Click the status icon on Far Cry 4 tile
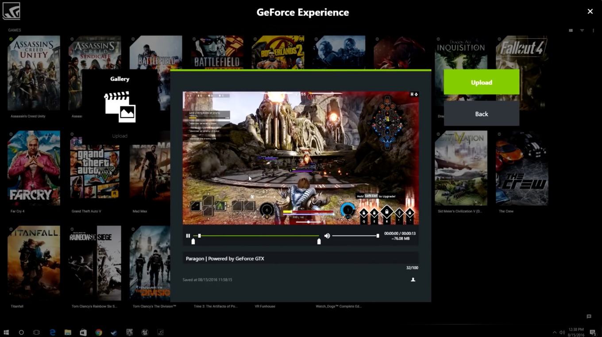Viewport: 602px width, 337px height. [x=11, y=134]
